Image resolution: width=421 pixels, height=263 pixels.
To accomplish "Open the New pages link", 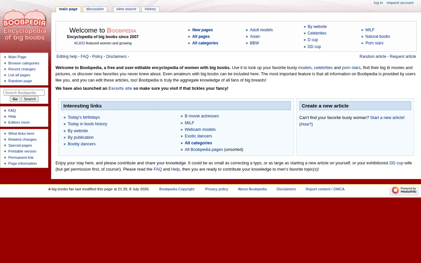I will pos(203,30).
